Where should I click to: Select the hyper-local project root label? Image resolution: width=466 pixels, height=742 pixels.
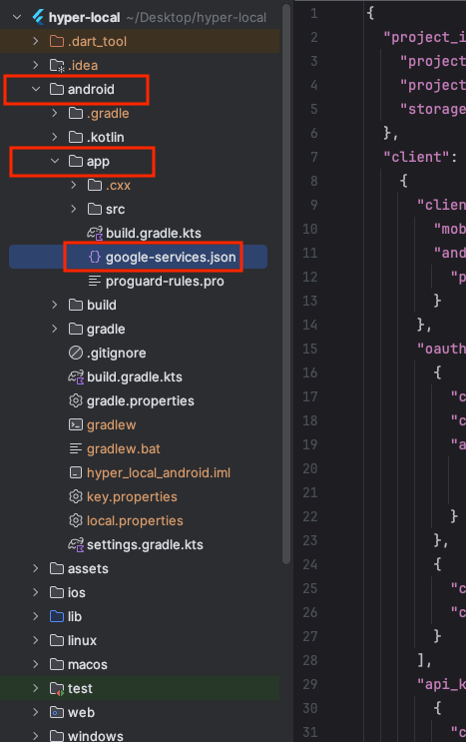coord(84,18)
